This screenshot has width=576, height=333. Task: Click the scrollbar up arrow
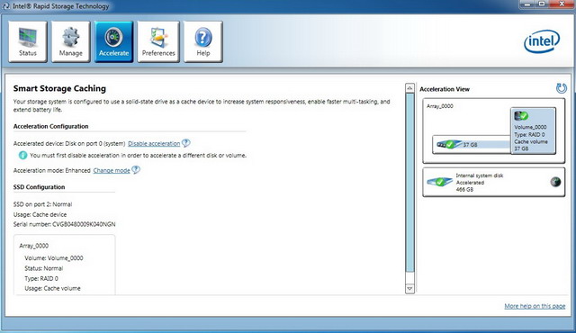click(409, 87)
